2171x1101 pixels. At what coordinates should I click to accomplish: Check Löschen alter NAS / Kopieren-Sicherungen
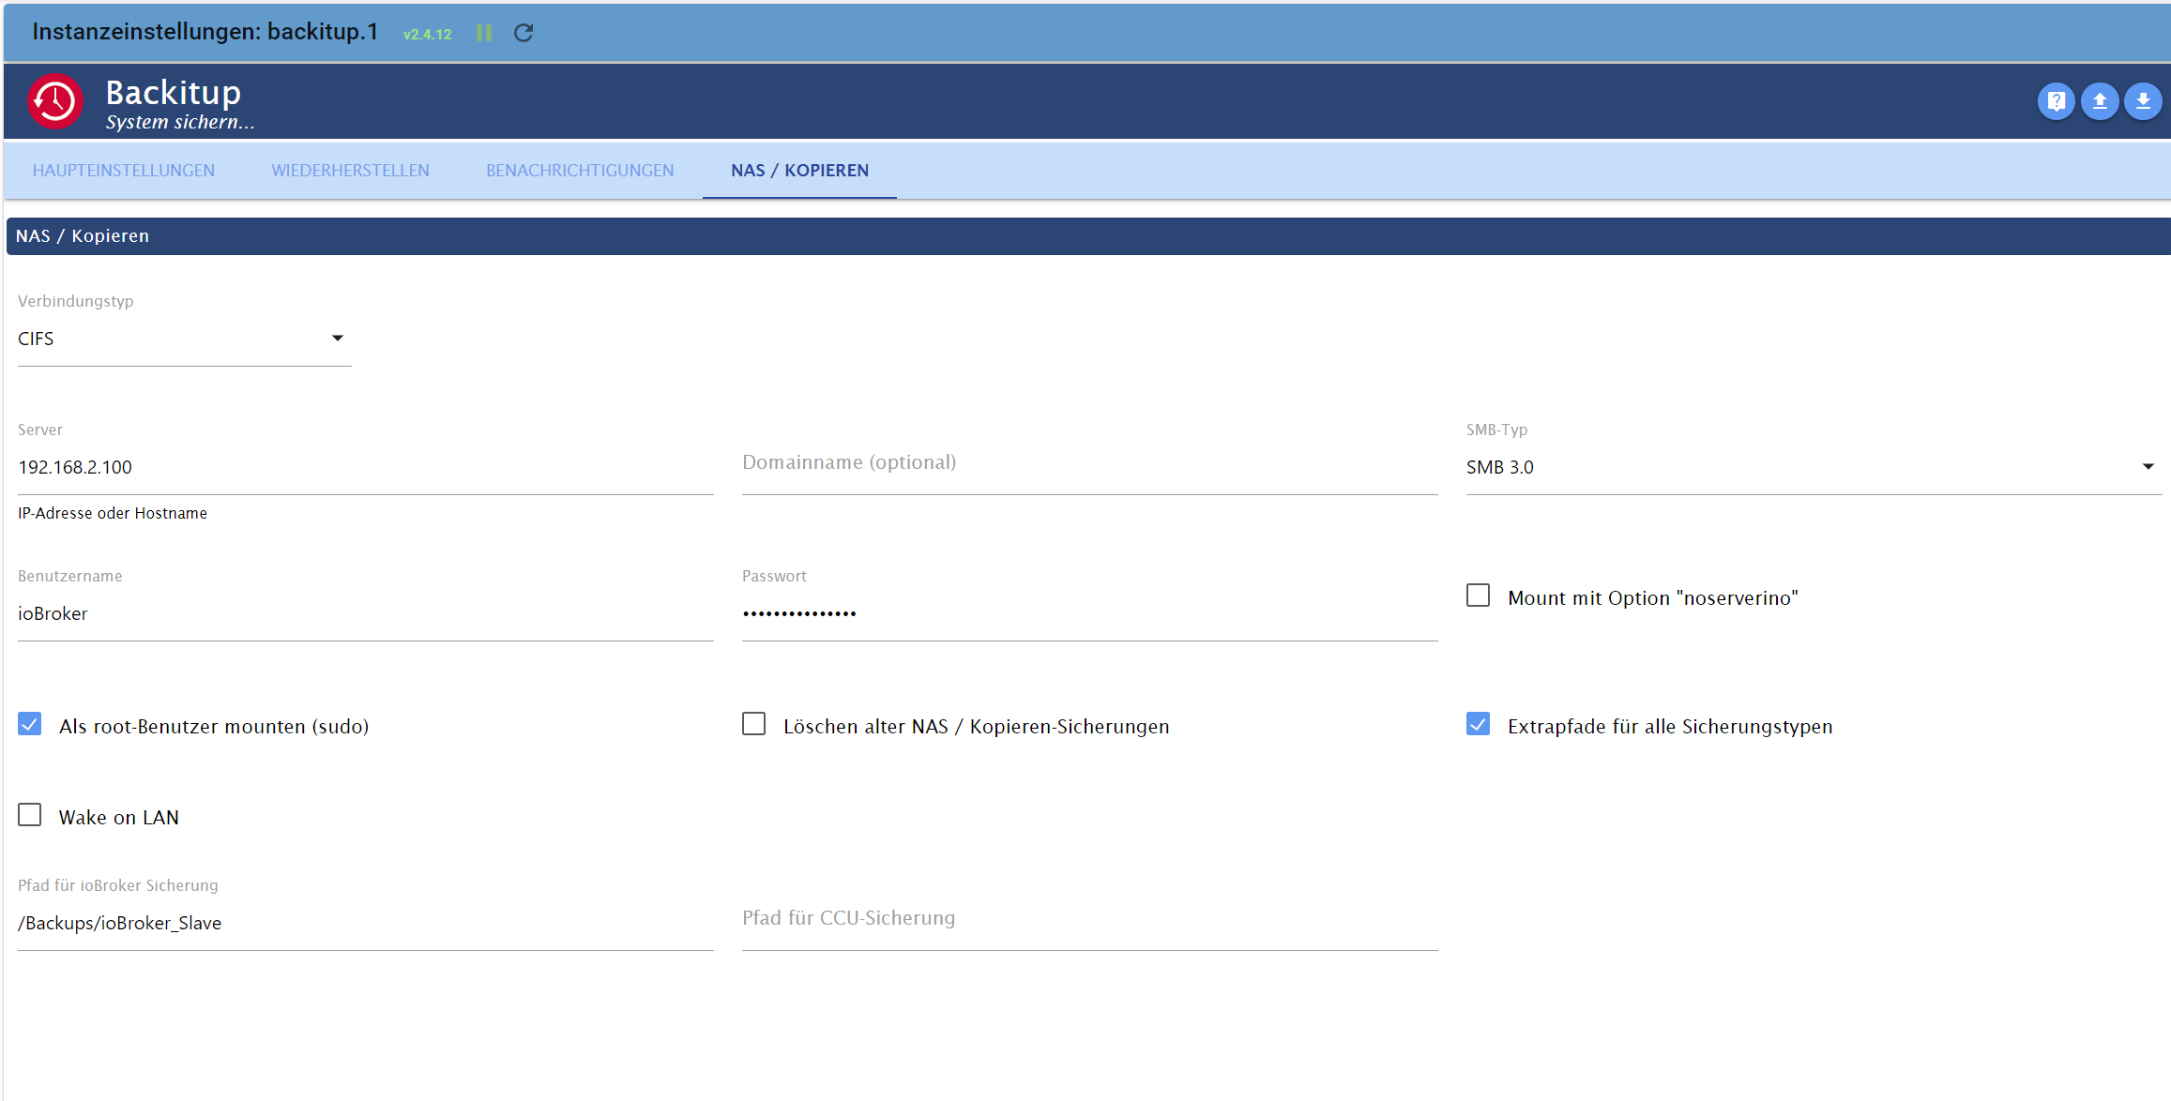753,725
